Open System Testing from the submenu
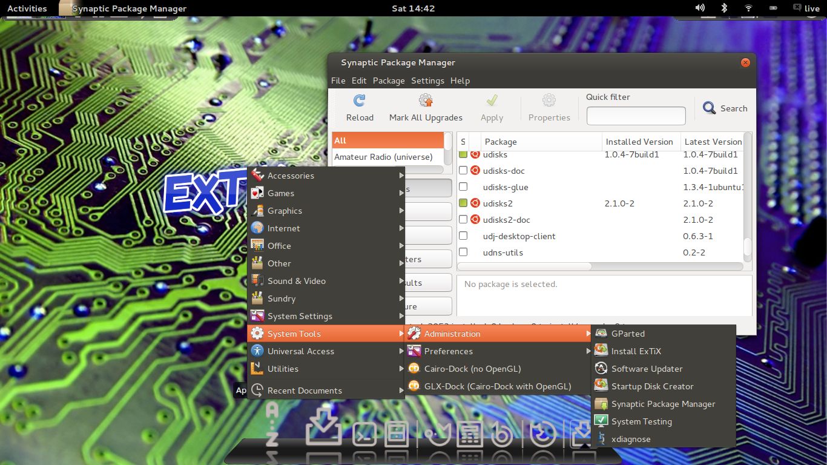The height and width of the screenshot is (465, 827). point(663,421)
